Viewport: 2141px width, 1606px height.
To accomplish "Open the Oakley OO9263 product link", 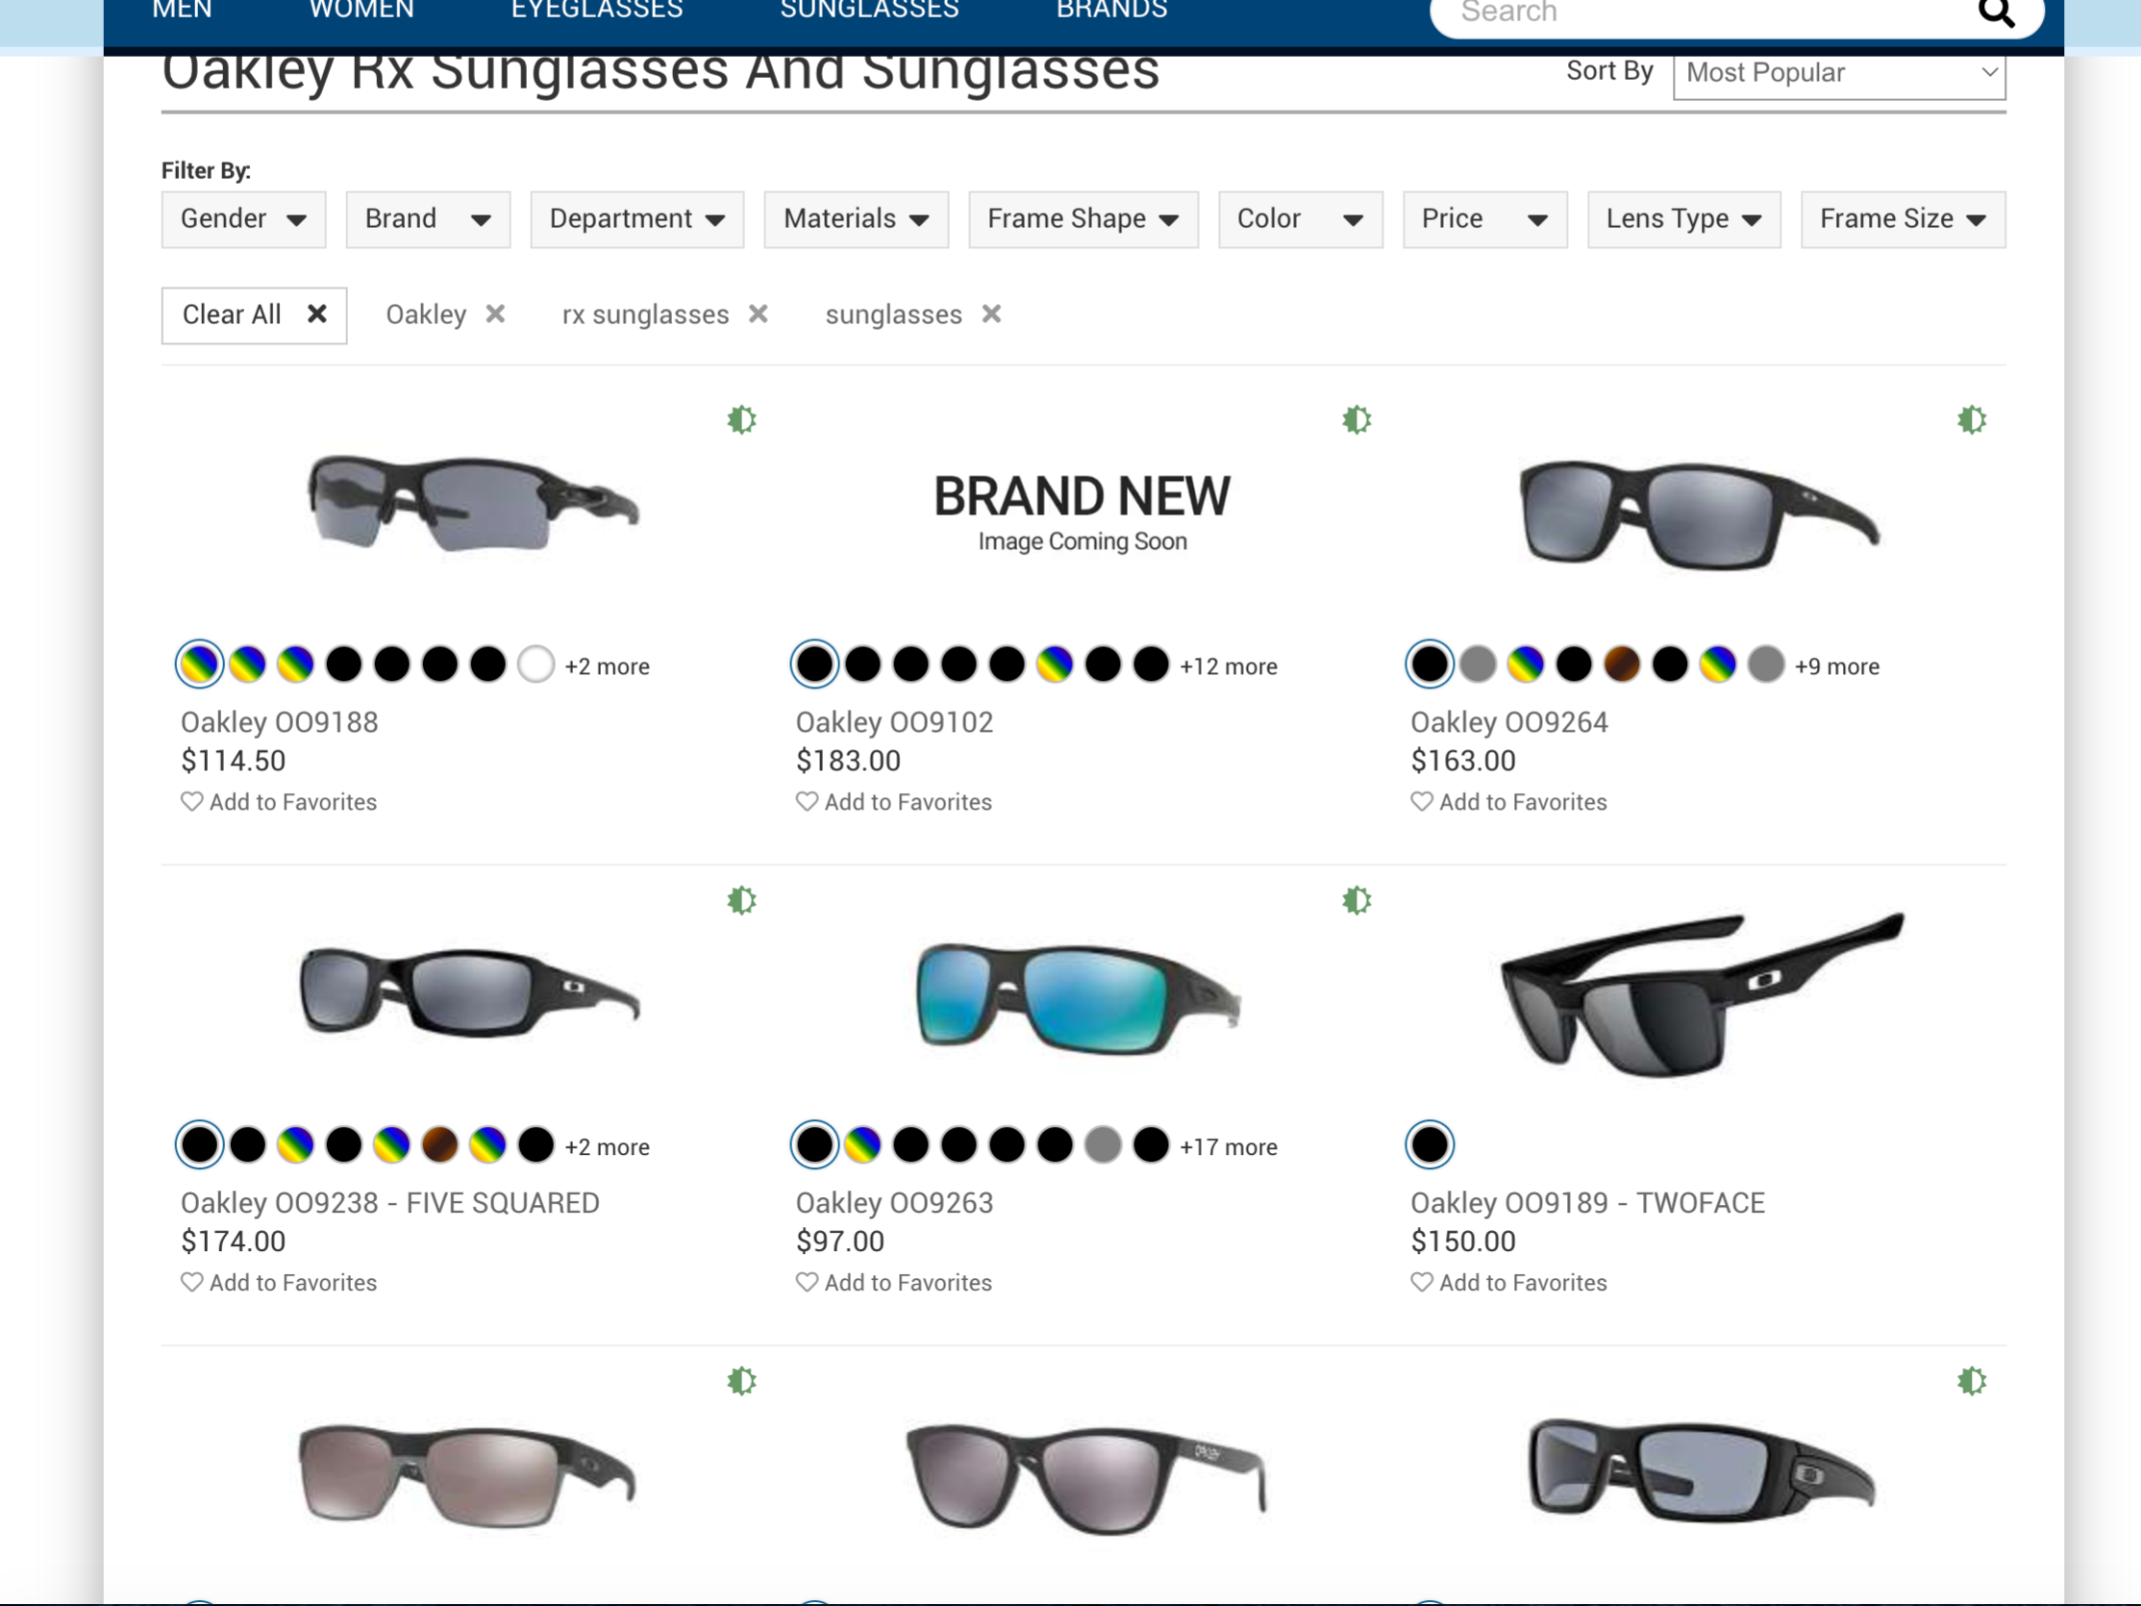I will [x=894, y=1202].
